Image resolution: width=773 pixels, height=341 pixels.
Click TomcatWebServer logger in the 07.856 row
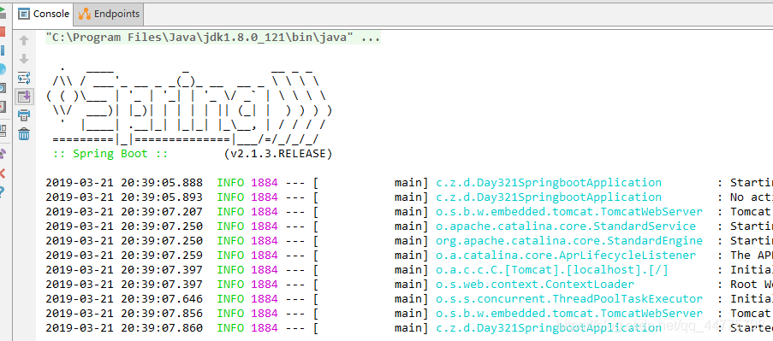pyautogui.click(x=569, y=314)
